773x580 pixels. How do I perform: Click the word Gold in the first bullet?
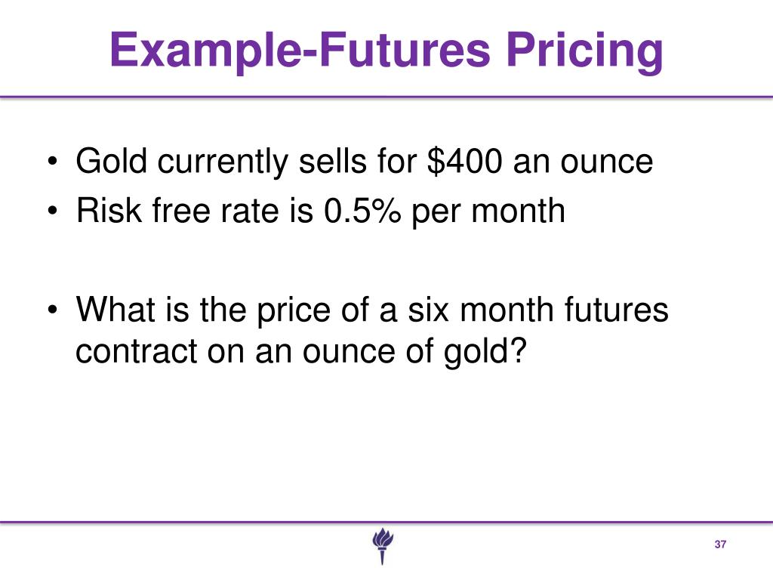[x=112, y=161]
